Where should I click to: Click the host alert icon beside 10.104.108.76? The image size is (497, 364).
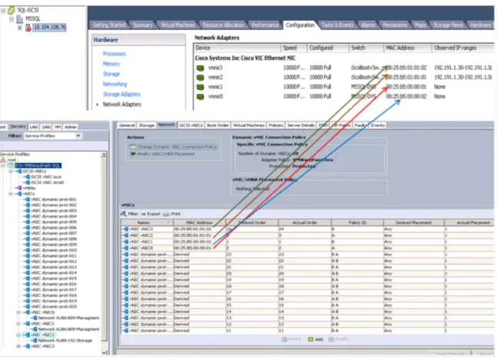(x=28, y=28)
